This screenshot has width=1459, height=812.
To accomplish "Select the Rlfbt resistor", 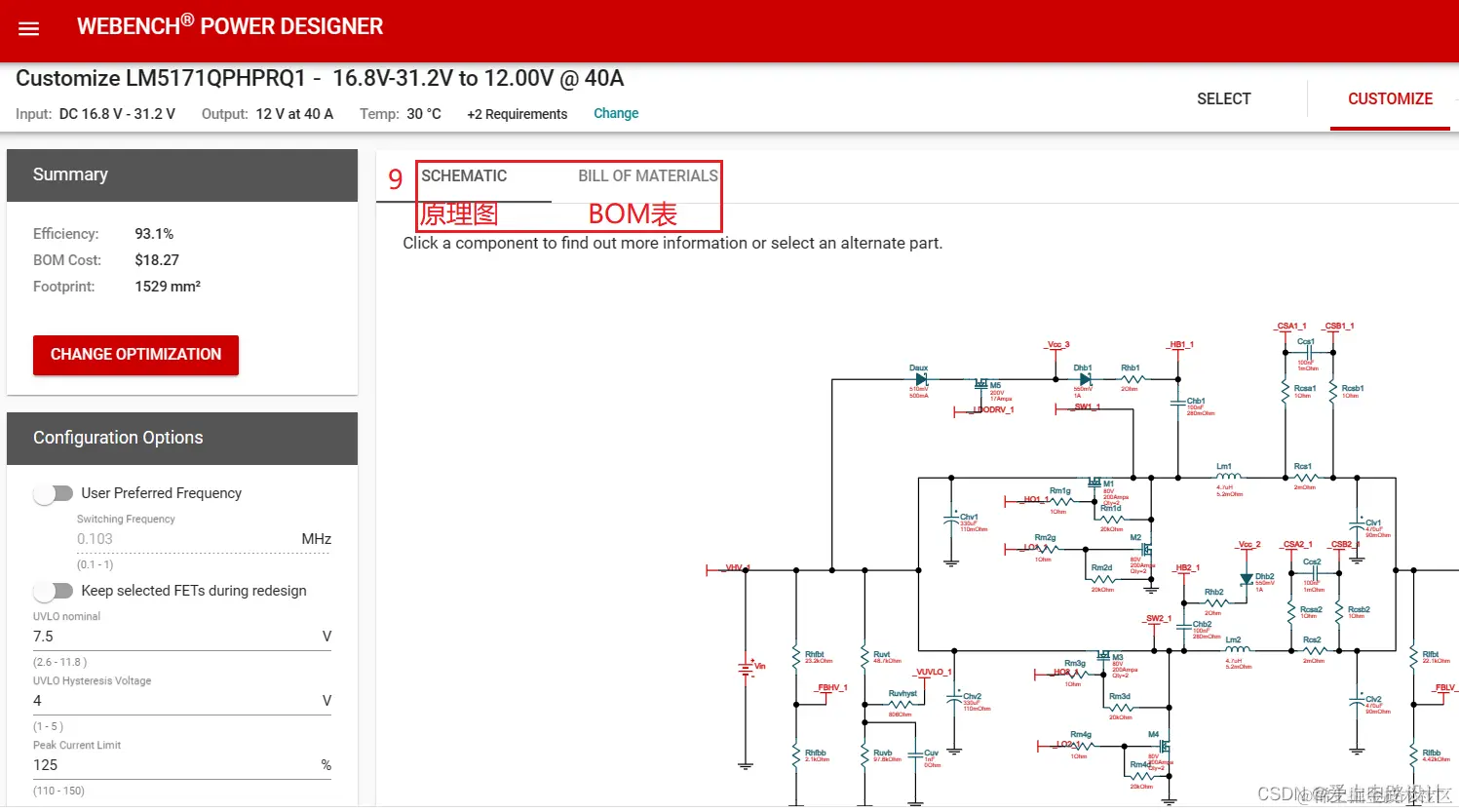I will point(1412,657).
